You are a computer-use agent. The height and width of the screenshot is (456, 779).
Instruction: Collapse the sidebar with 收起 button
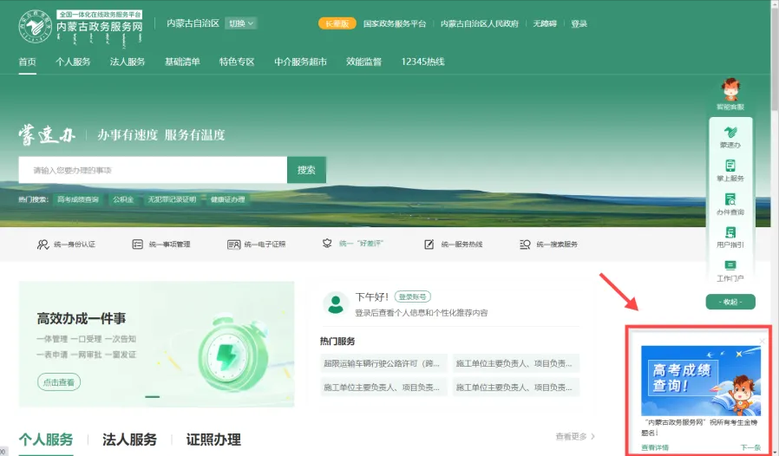pos(730,302)
